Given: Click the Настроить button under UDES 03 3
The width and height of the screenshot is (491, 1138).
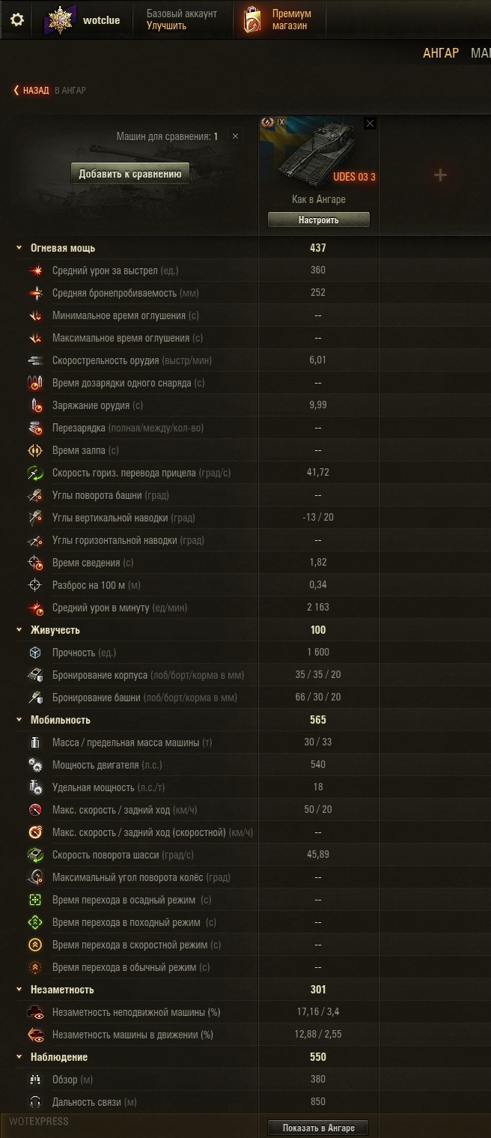Looking at the screenshot, I should tap(319, 220).
